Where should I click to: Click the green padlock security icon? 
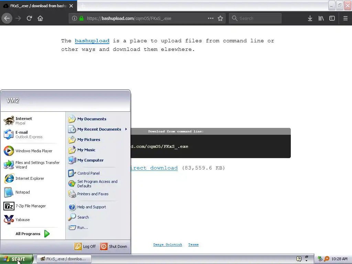tap(81, 18)
